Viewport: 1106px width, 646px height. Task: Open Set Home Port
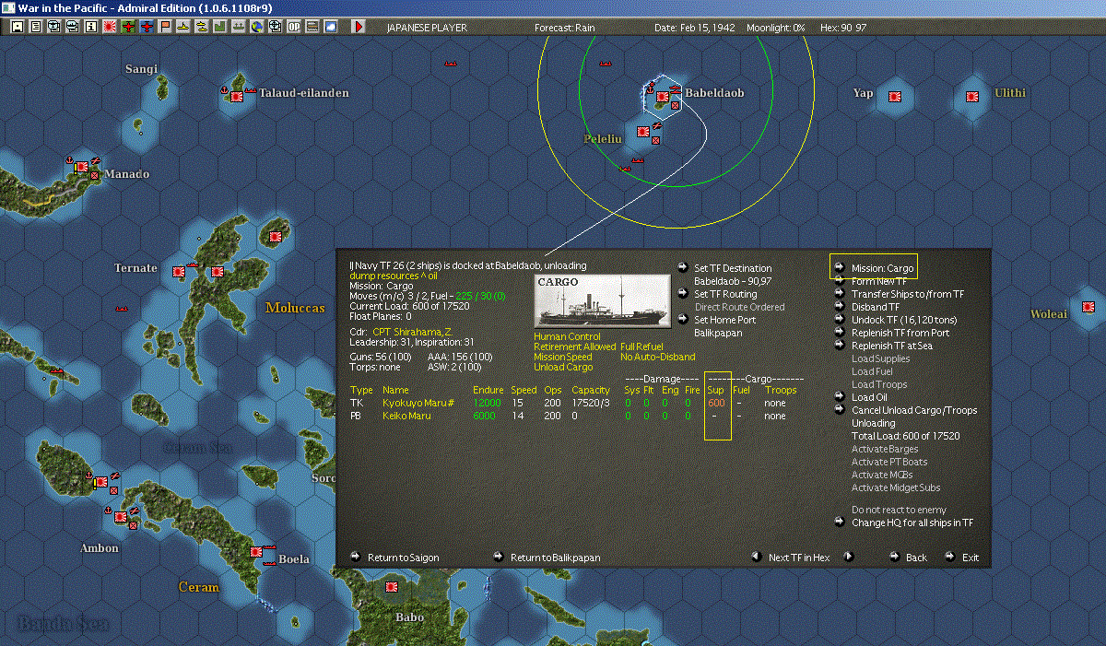(724, 320)
